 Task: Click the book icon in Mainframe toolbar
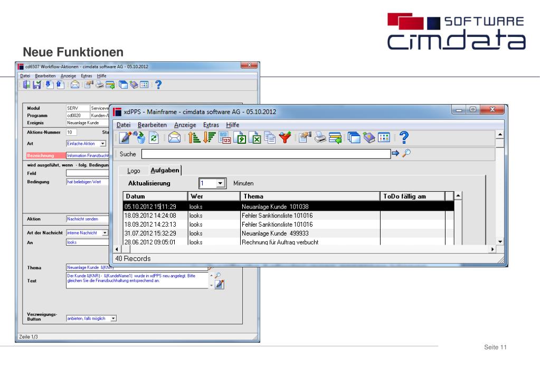tap(369, 137)
